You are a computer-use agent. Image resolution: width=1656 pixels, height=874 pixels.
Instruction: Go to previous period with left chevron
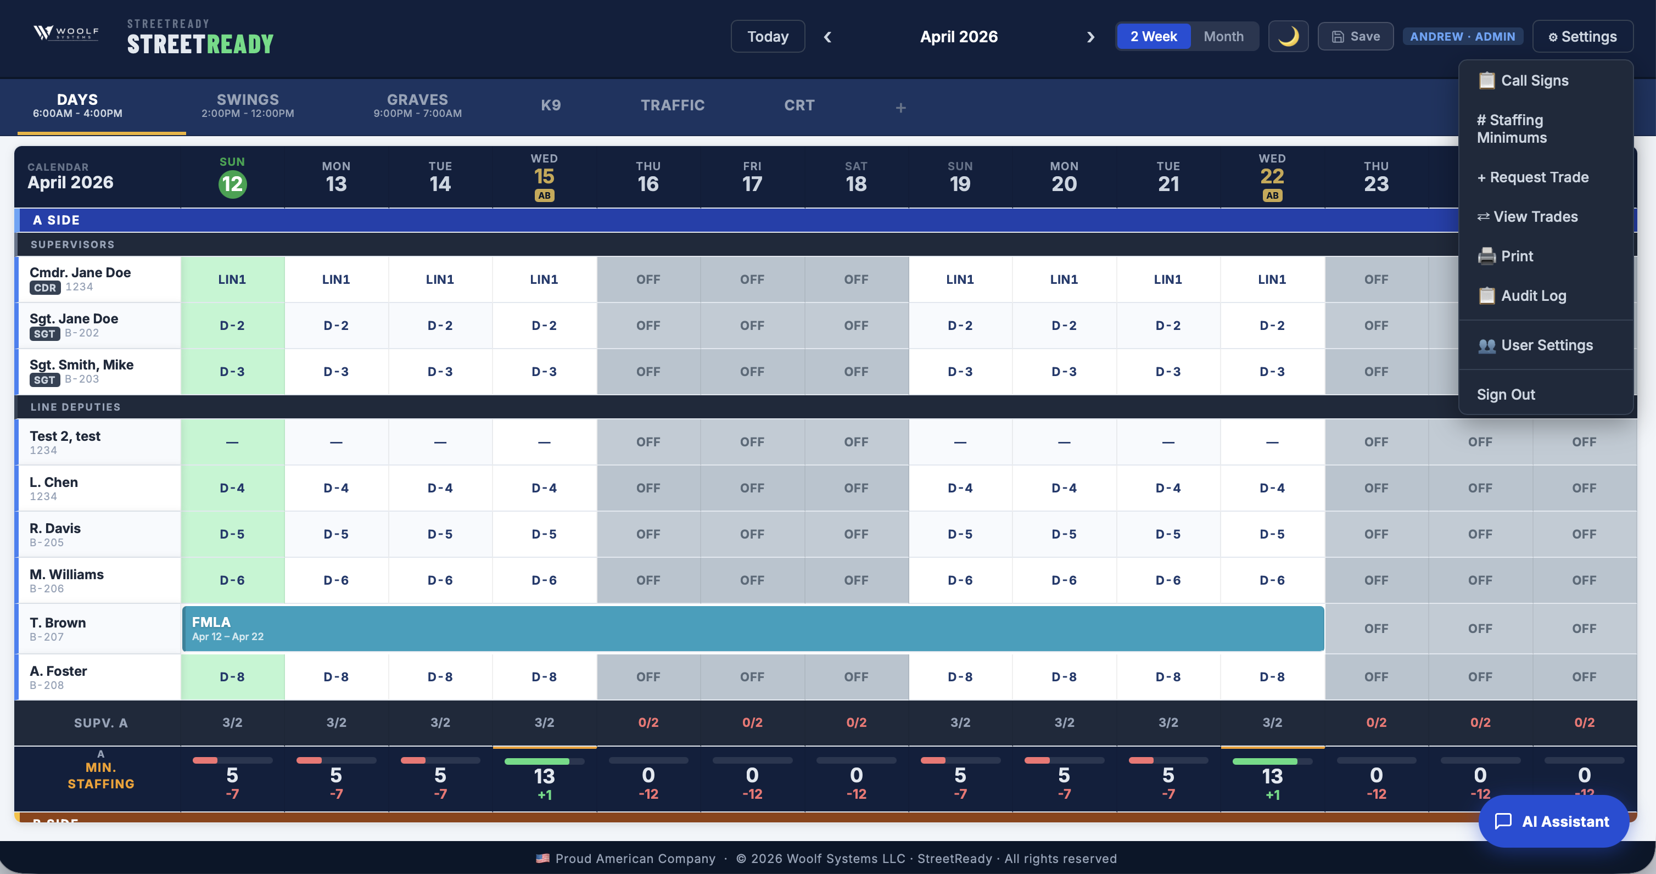click(827, 37)
